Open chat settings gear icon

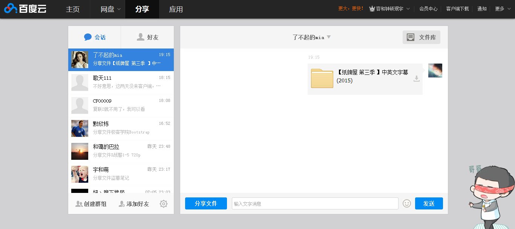(x=164, y=204)
